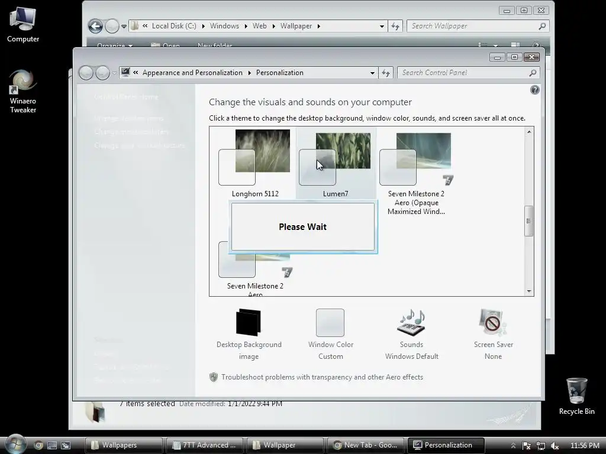Open Troubleshoot problems with transparency link
This screenshot has height=454, width=606.
[323, 377]
